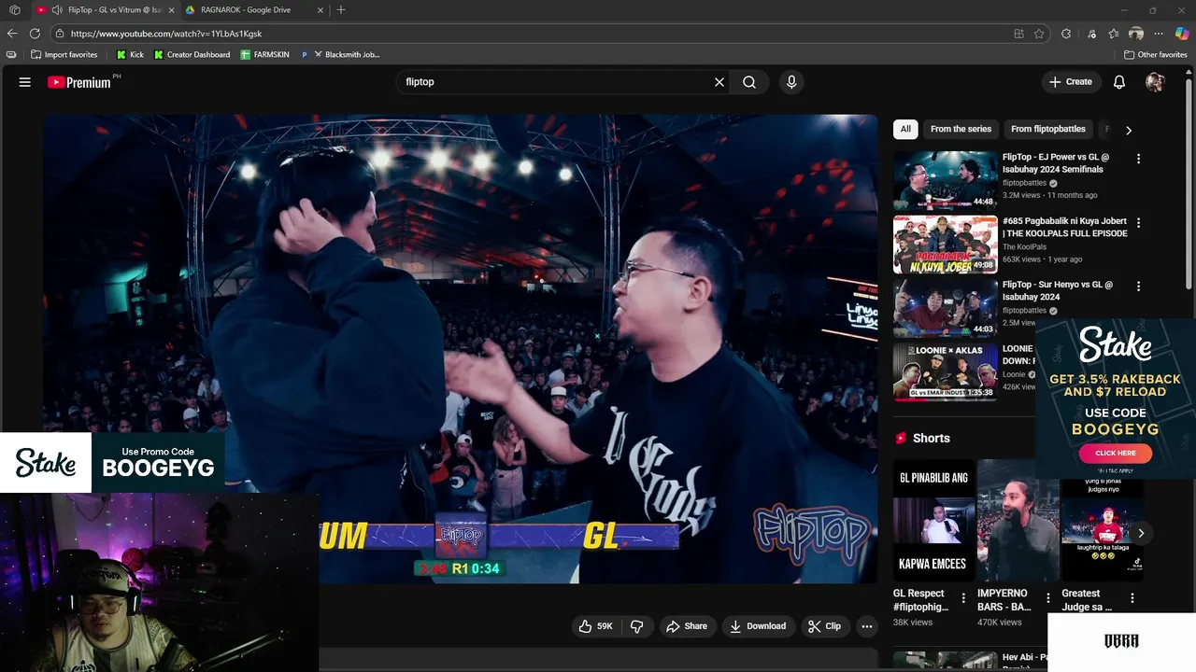Open the browser favorites list icon

pos(1114,34)
